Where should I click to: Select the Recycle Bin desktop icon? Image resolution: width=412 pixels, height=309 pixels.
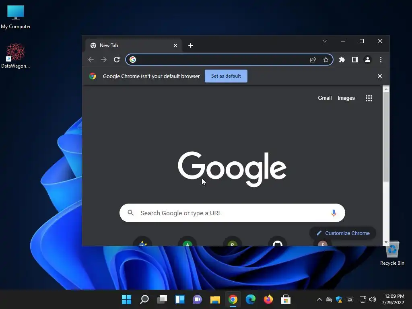pyautogui.click(x=392, y=253)
